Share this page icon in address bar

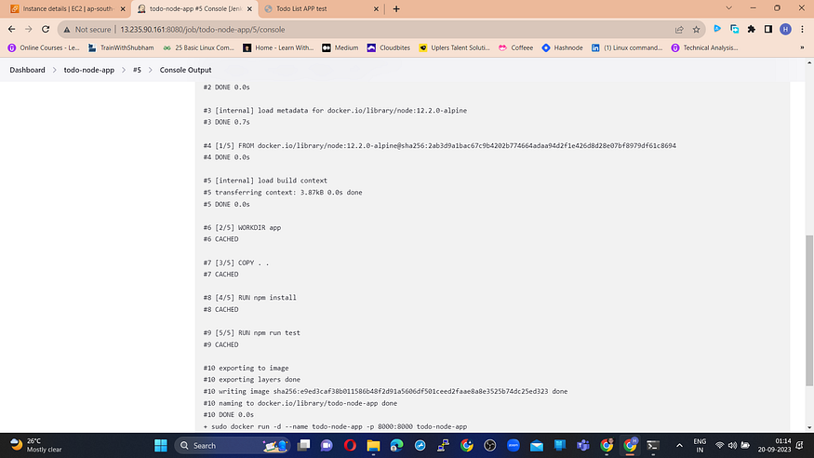point(679,30)
